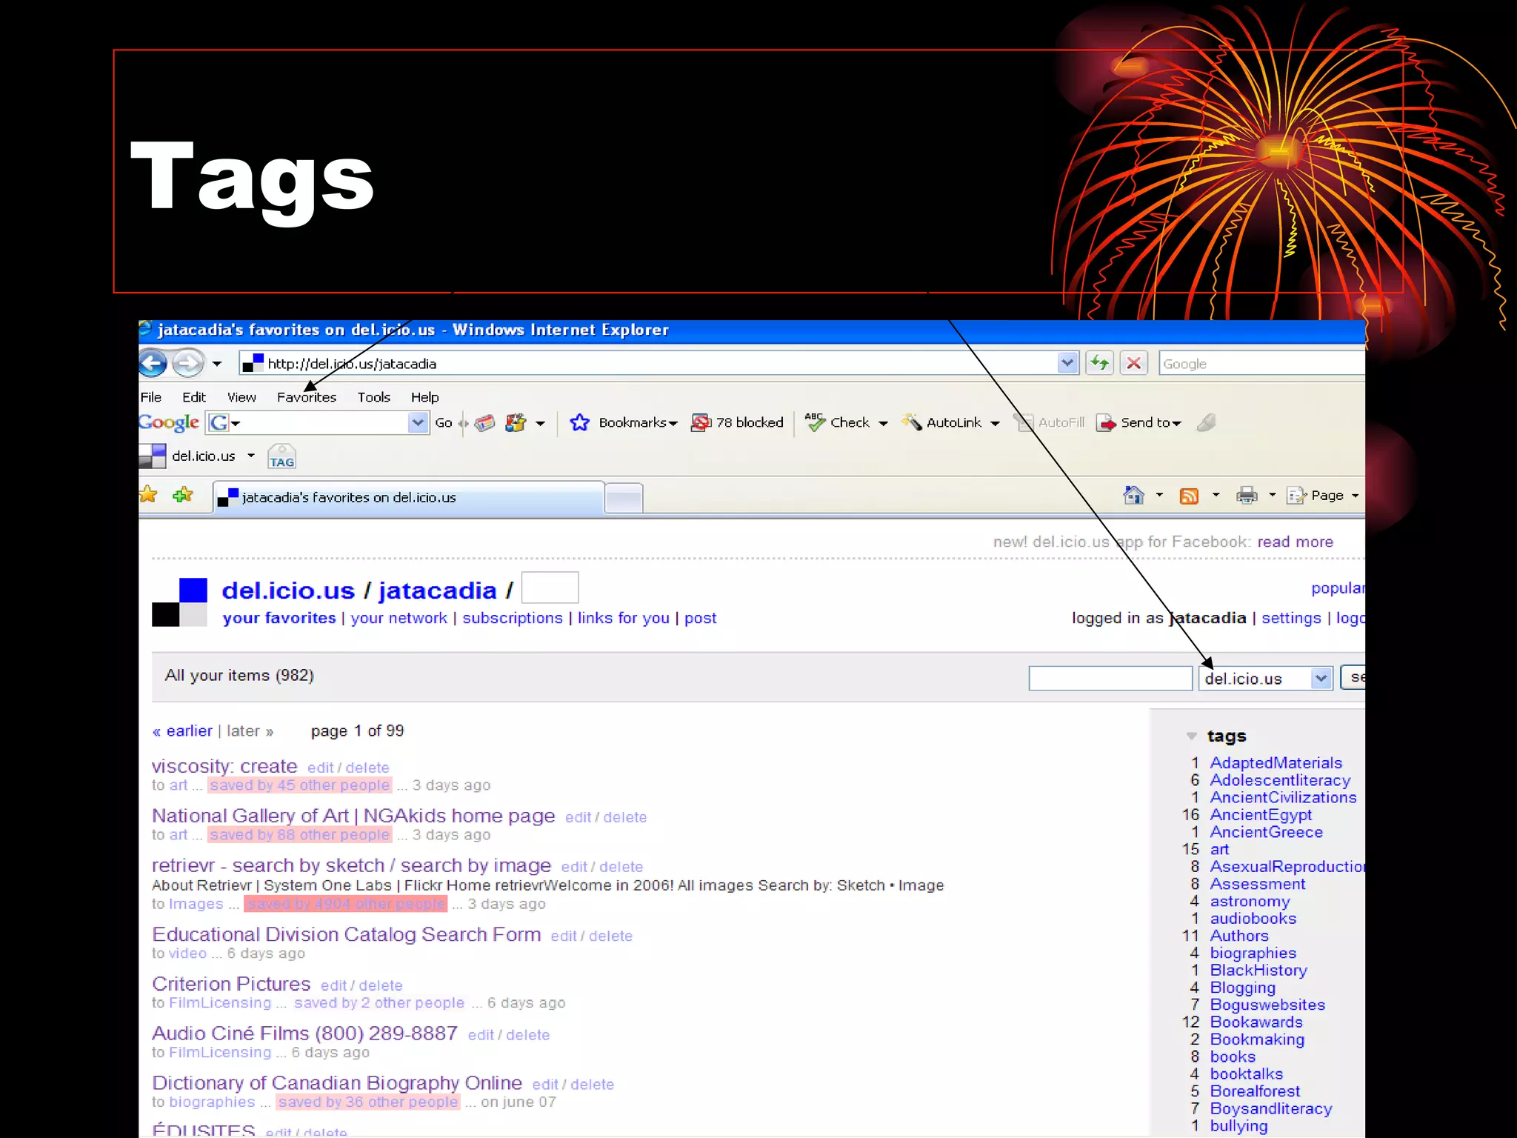The image size is (1517, 1138).
Task: Go to the earlier page link
Action: (x=182, y=731)
